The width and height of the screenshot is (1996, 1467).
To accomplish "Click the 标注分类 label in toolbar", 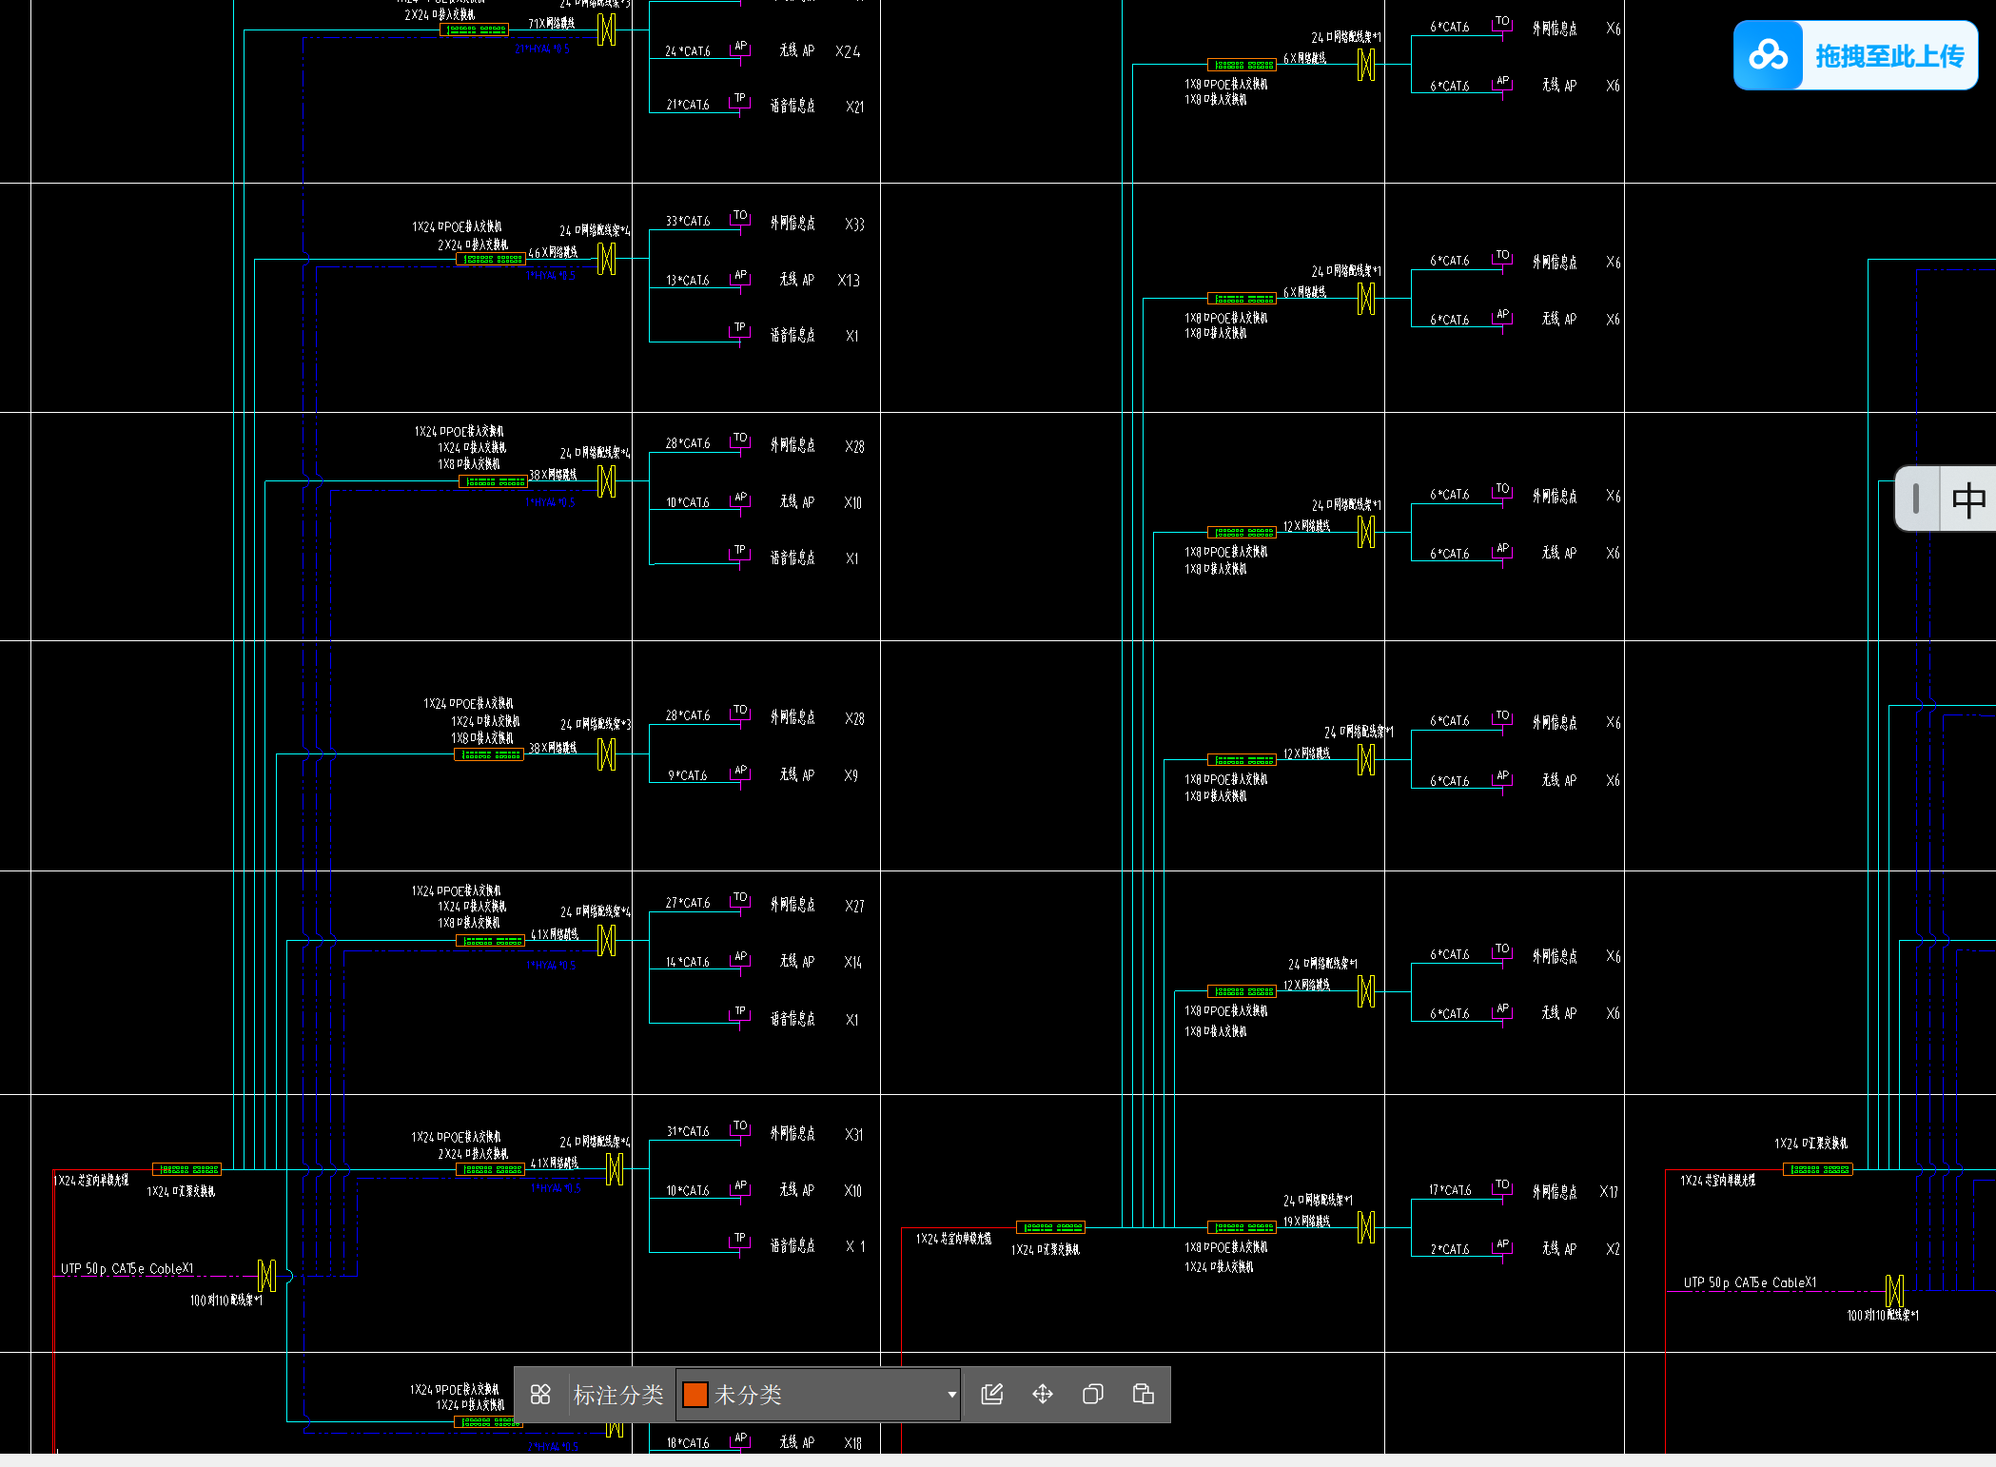I will point(618,1395).
